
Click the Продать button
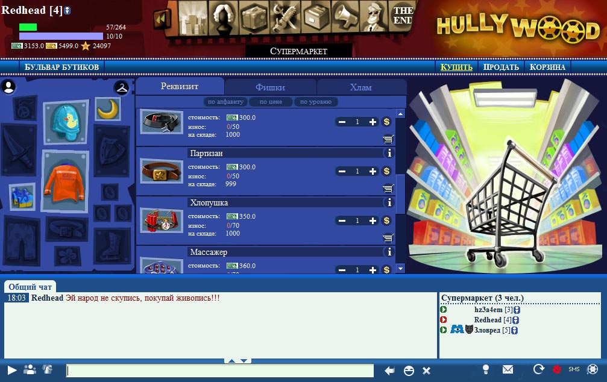point(501,67)
